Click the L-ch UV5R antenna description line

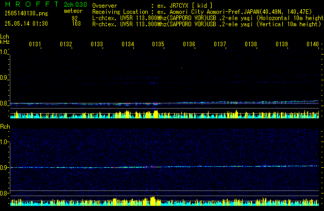[x=208, y=18]
